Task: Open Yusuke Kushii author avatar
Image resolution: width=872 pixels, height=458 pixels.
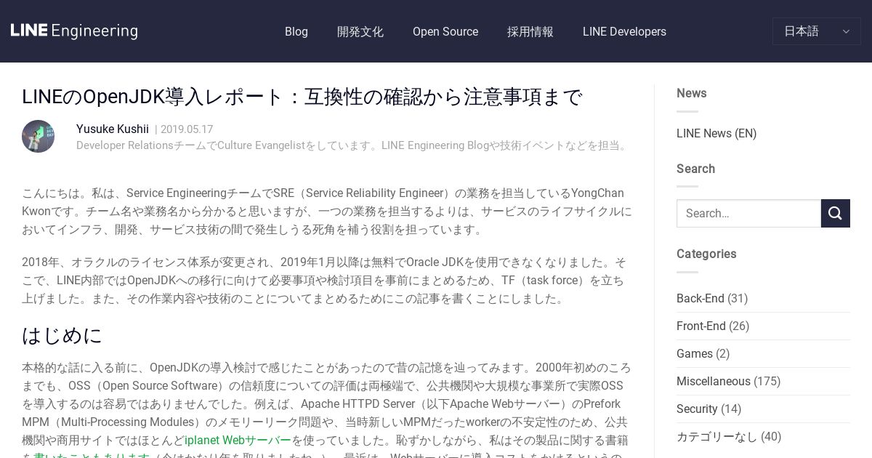Action: pyautogui.click(x=38, y=136)
